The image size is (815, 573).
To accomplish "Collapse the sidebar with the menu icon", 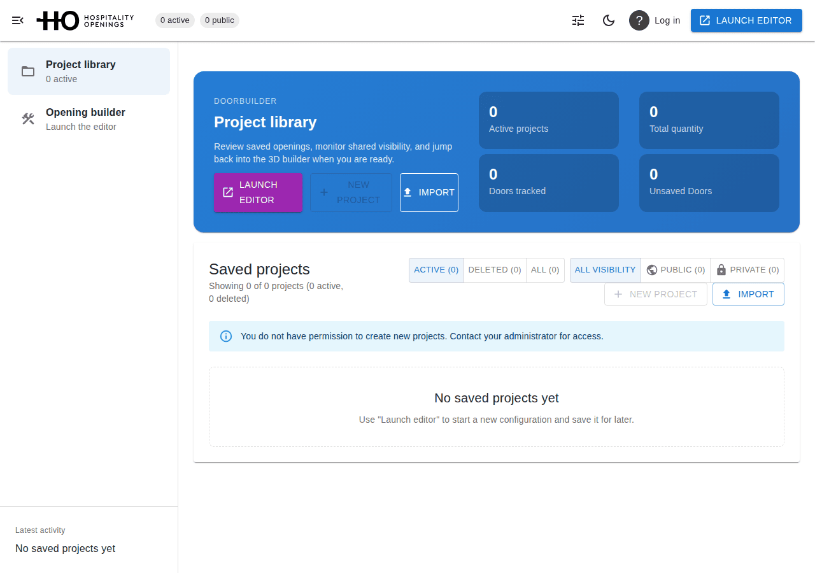I will point(18,20).
